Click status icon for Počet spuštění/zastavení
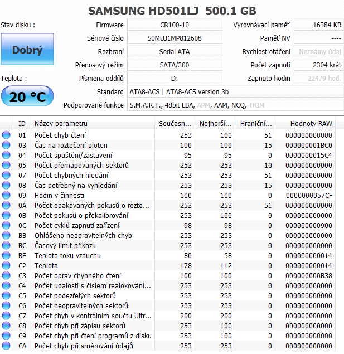Screen dimensions: 344x354 tap(6, 155)
